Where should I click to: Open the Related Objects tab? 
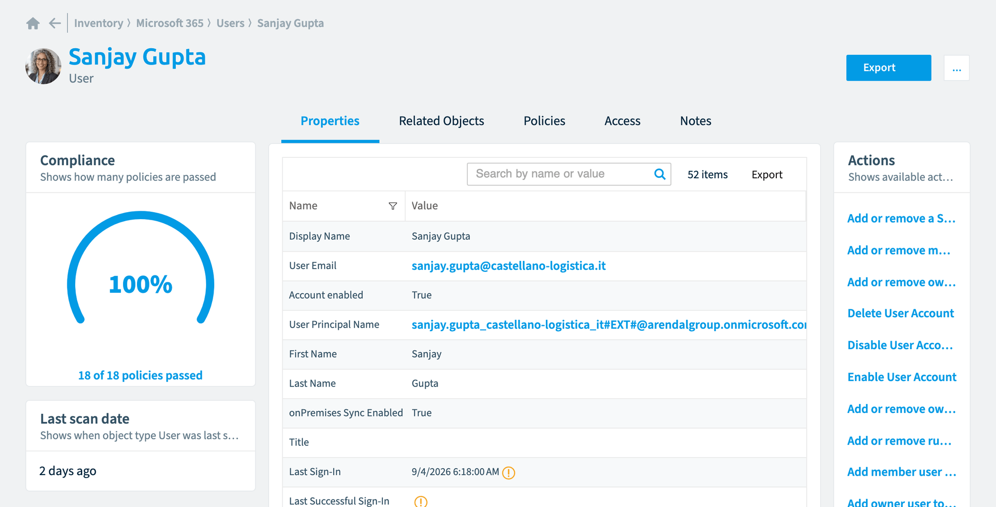click(x=441, y=121)
